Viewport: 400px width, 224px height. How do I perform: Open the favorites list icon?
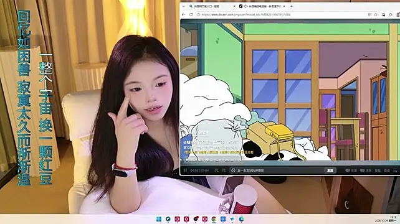click(383, 14)
